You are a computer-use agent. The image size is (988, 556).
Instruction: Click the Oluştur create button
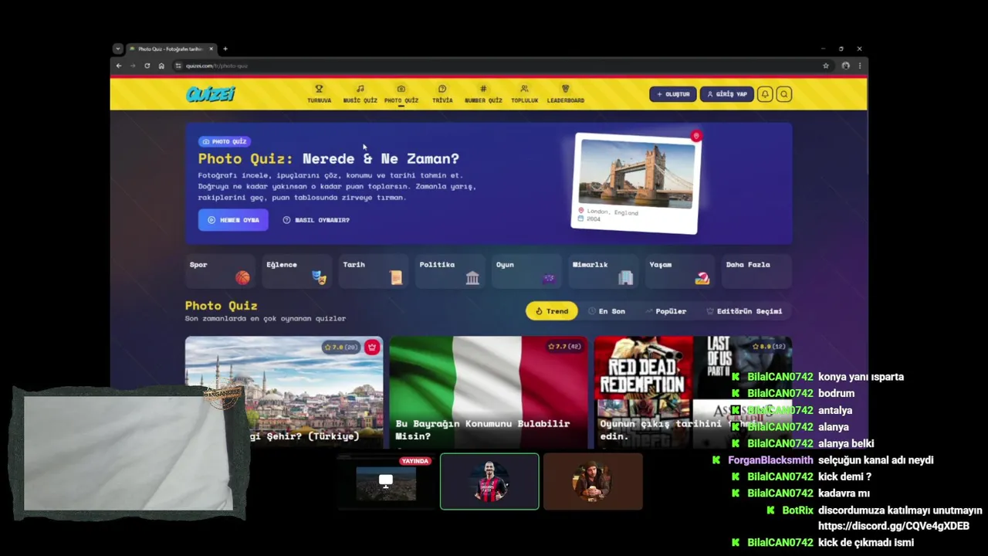coord(673,94)
